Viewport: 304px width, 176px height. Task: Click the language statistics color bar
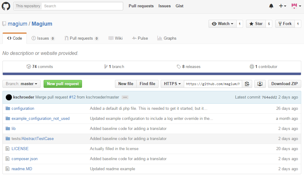click(152, 74)
